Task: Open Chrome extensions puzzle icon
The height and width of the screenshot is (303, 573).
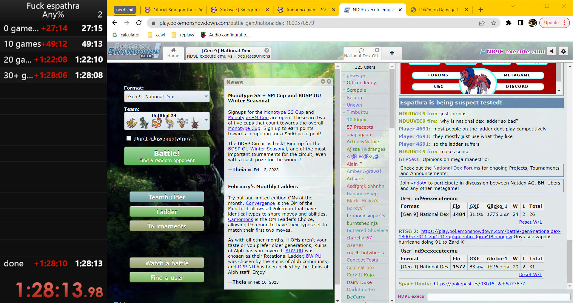Action: click(509, 23)
